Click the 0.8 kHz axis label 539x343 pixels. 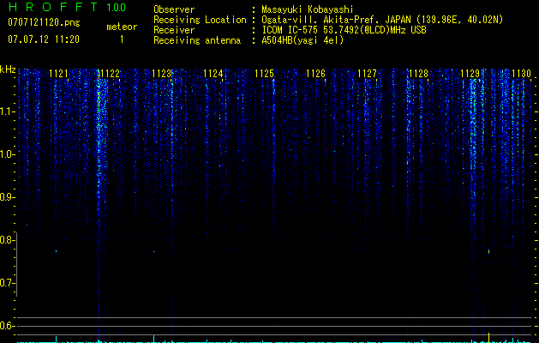coord(7,240)
